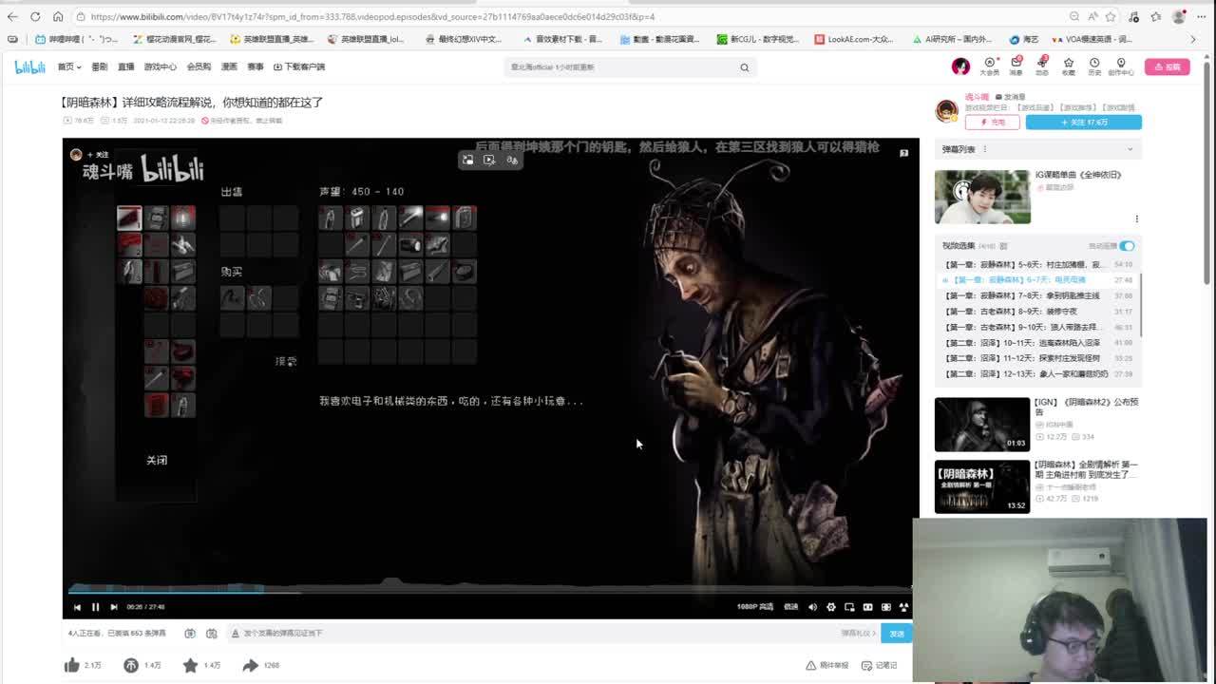This screenshot has height=684, width=1216.
Task: Open the 消息 messages icon
Action: pyautogui.click(x=1016, y=66)
